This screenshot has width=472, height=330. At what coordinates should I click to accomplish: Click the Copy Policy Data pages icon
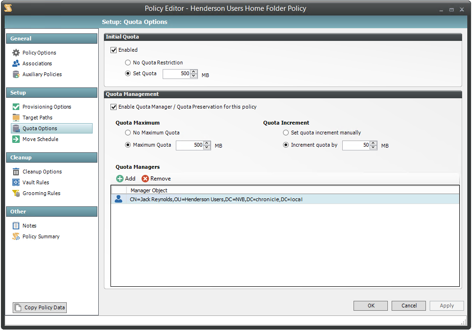(18, 307)
